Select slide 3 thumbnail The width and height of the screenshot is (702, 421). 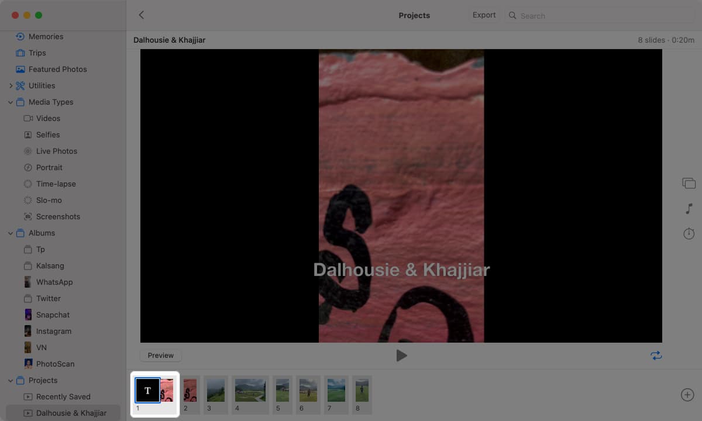[x=215, y=390]
